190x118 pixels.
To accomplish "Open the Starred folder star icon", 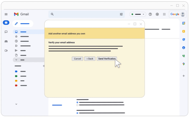I will (x=16, y=37).
